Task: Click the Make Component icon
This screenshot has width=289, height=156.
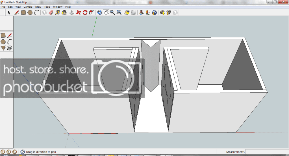Action: tap(44, 12)
